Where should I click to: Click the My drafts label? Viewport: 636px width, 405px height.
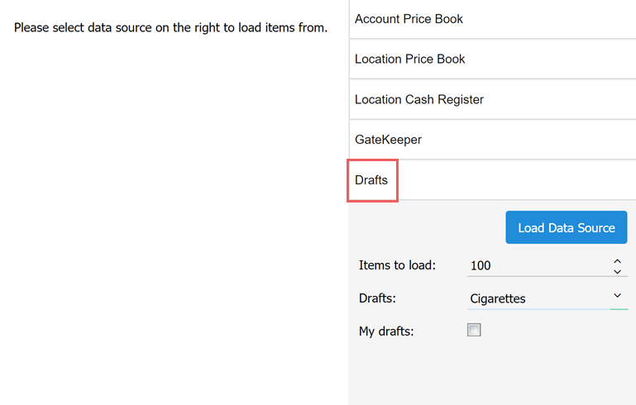click(x=386, y=331)
